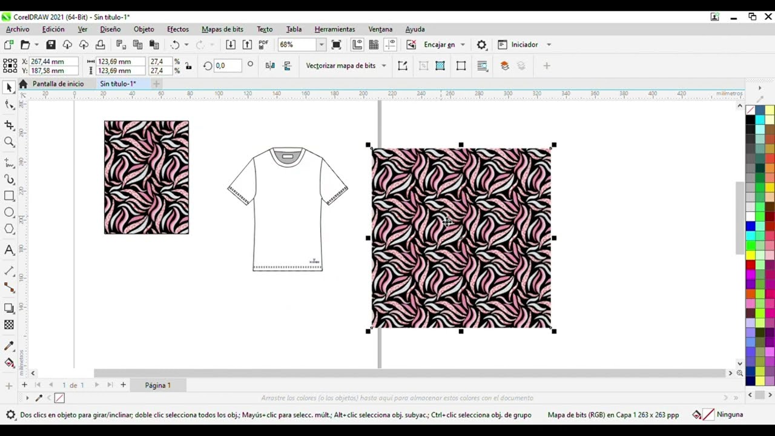Click the object width field
Screen dimensions: 775x436
[x=120, y=61]
